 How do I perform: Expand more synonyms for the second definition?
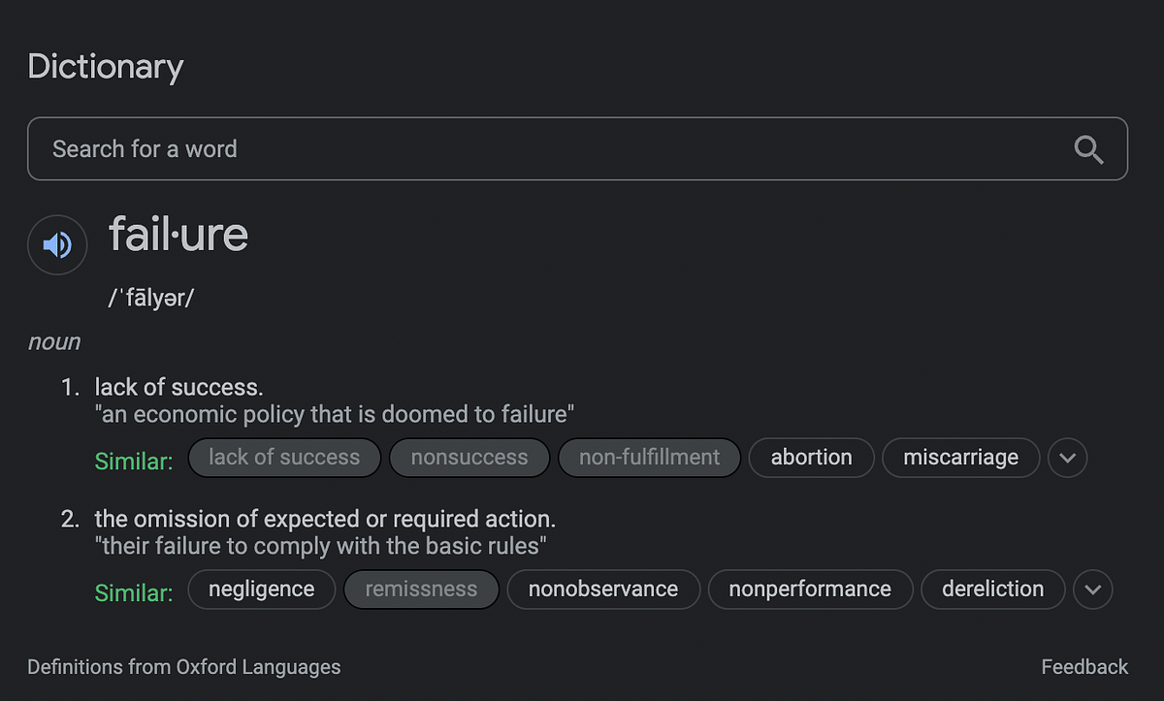pos(1093,589)
